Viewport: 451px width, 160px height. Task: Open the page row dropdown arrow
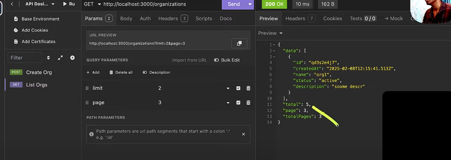(228, 102)
